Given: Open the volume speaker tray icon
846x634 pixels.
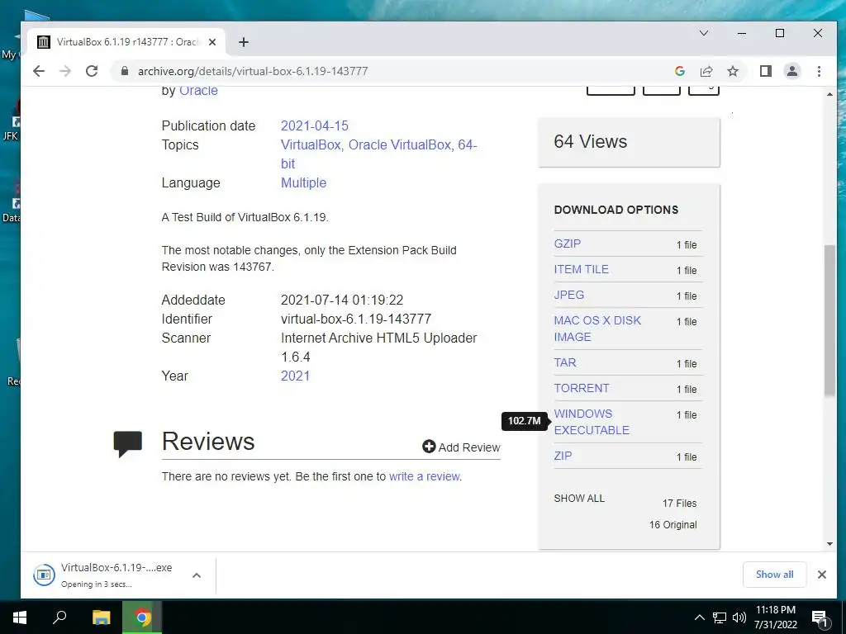Looking at the screenshot, I should point(739,617).
